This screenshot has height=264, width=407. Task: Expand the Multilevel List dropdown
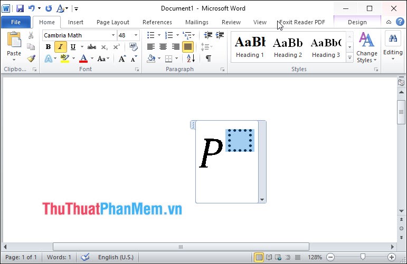click(x=194, y=35)
